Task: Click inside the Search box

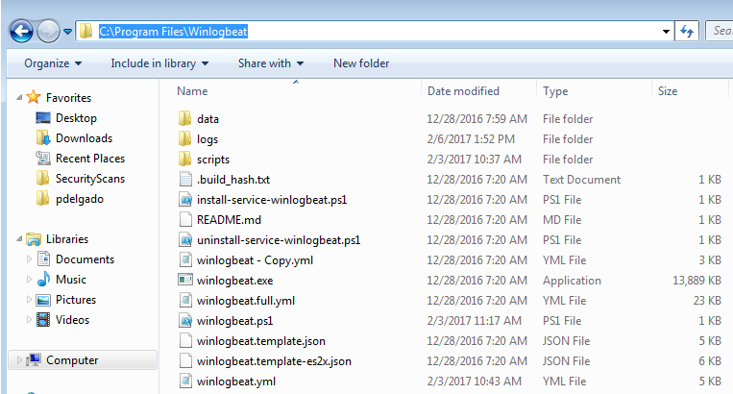Action: tap(719, 31)
